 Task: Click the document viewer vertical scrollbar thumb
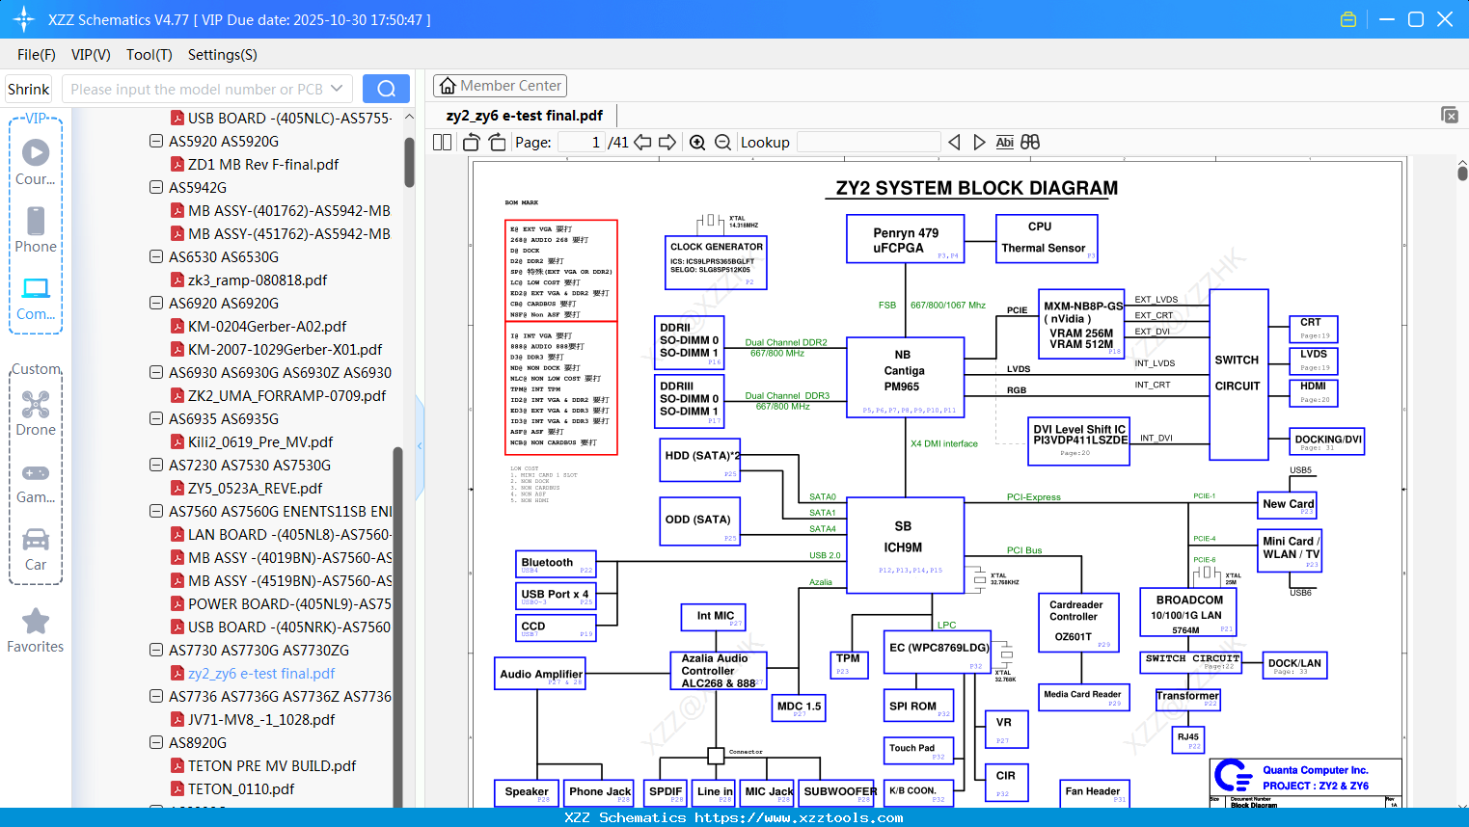tap(1462, 173)
